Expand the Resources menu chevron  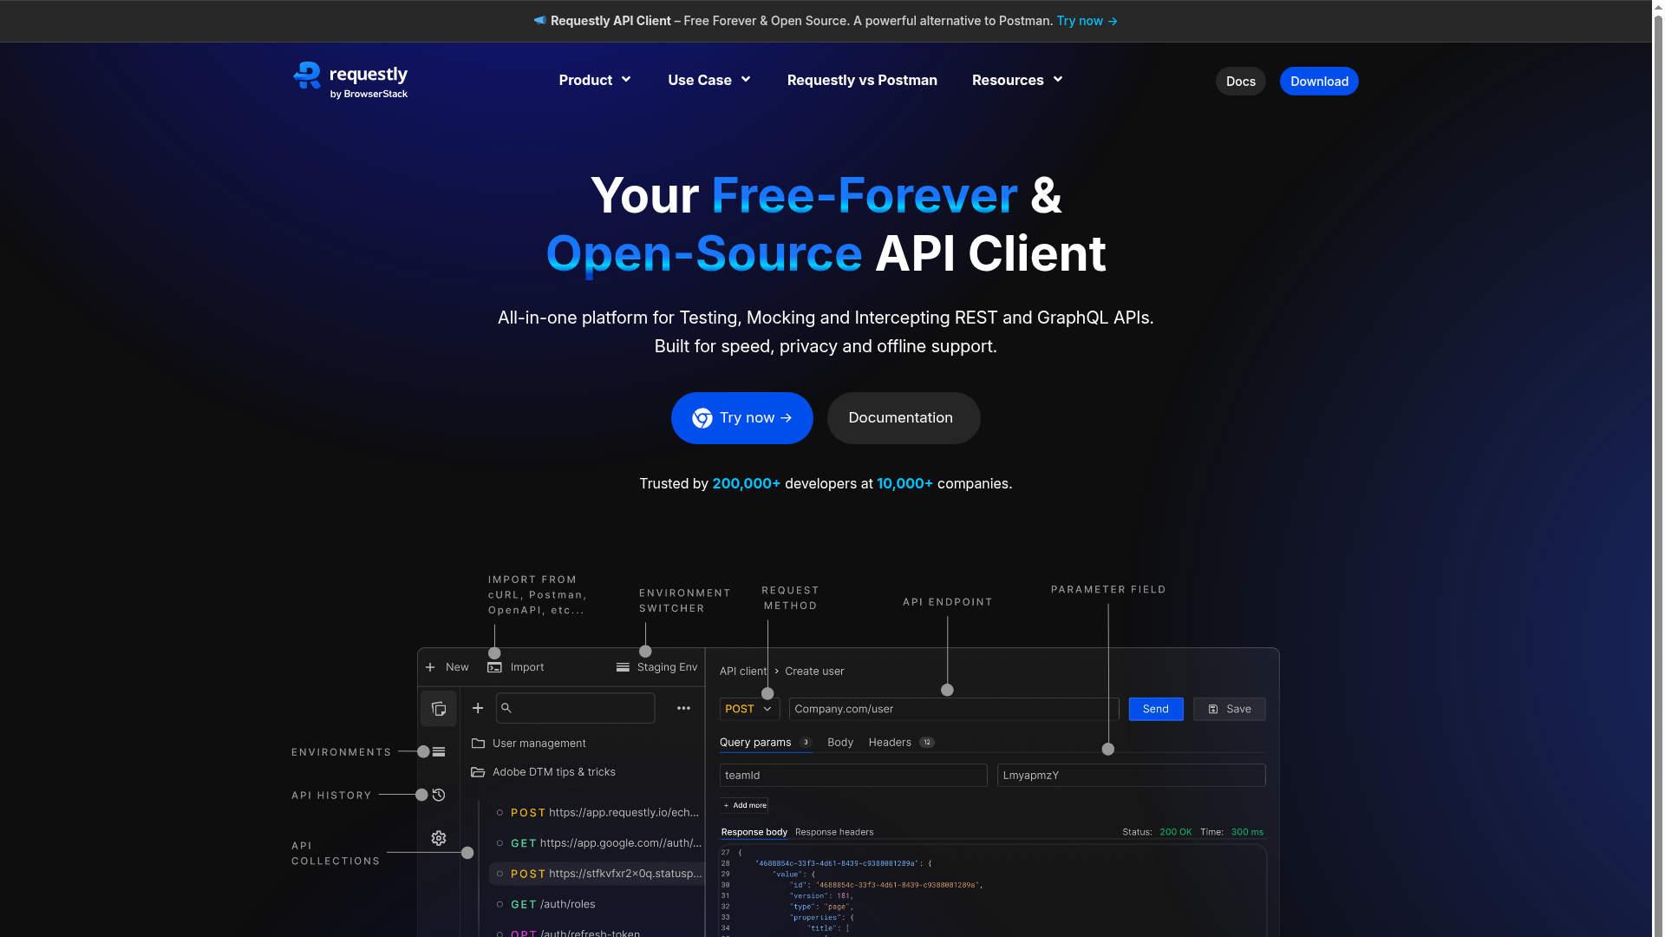pos(1058,79)
